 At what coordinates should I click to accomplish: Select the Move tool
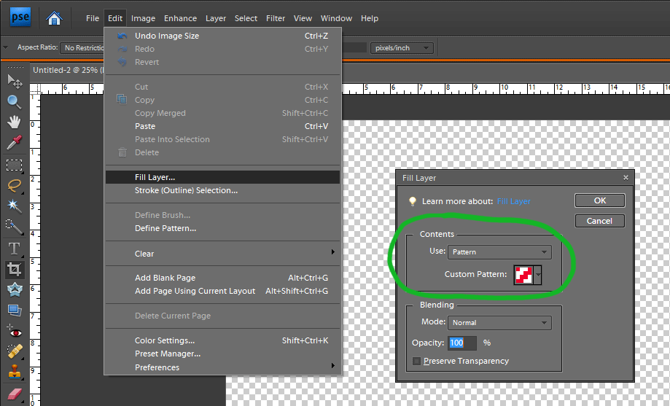pos(14,81)
